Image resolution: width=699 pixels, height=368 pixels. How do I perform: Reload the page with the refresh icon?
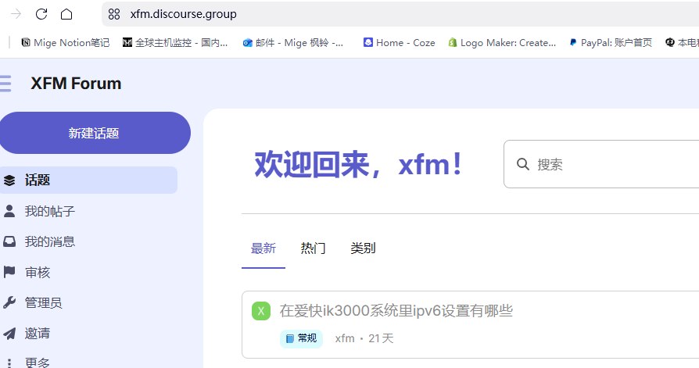[41, 14]
